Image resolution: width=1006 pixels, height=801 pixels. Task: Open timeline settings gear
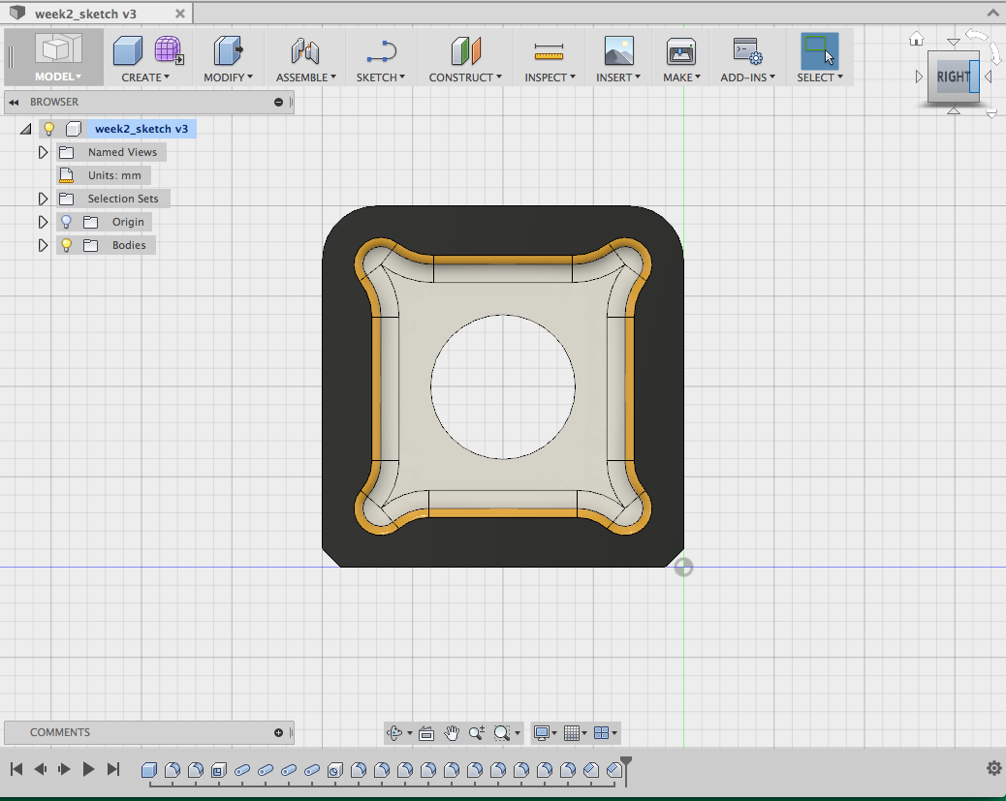(993, 768)
